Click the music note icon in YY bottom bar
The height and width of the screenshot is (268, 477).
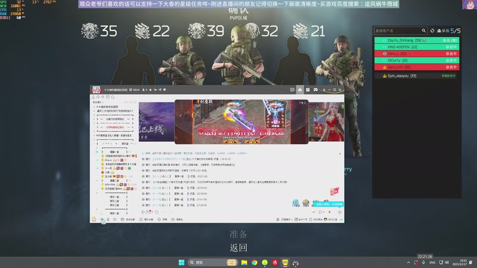point(141,219)
